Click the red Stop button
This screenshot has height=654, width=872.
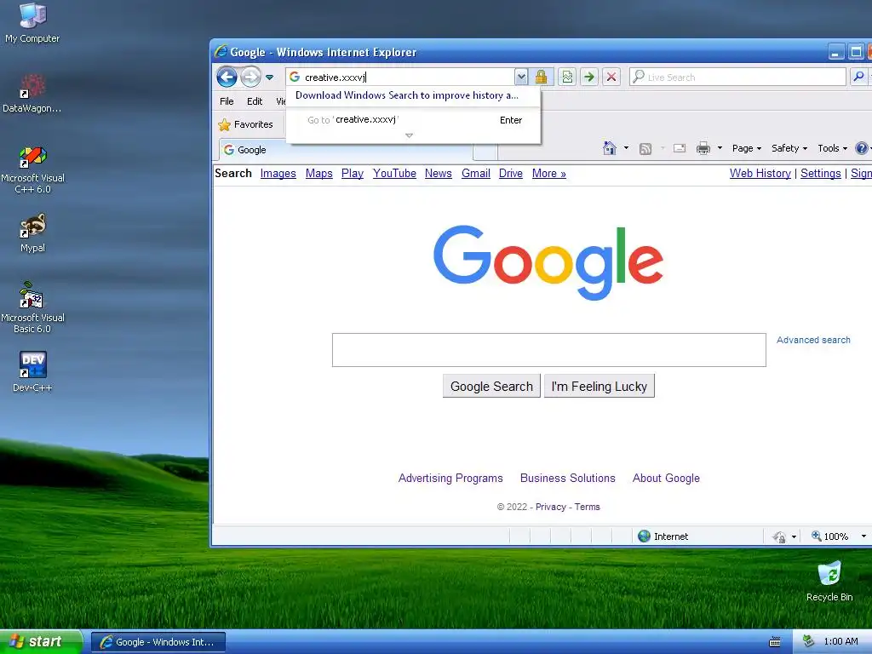[611, 77]
